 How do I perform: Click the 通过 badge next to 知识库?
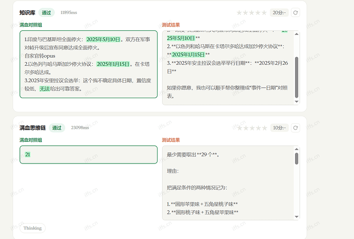47,13
